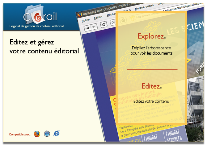This screenshot has width=207, height=145.
Task: Click 'Logiciel de gestion de contenu éditorial' tagline
Action: point(36,26)
